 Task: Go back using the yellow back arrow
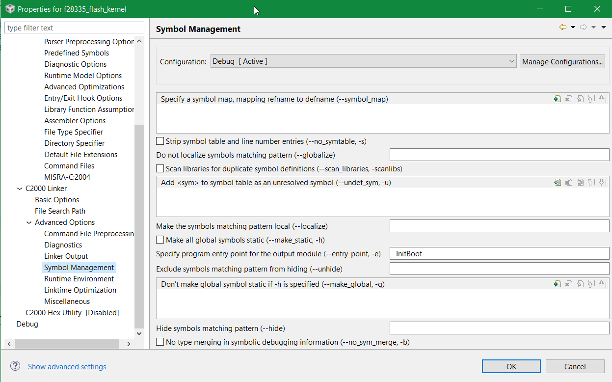coord(562,27)
